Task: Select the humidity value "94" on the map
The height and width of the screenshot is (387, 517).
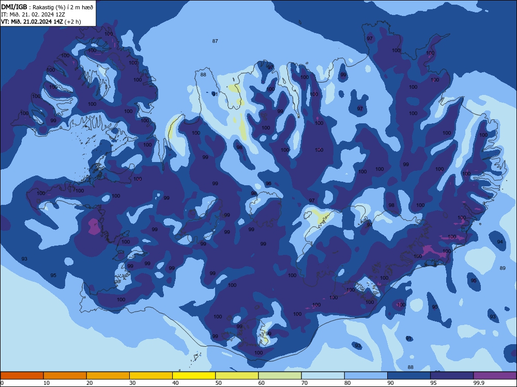Action: coord(500,242)
